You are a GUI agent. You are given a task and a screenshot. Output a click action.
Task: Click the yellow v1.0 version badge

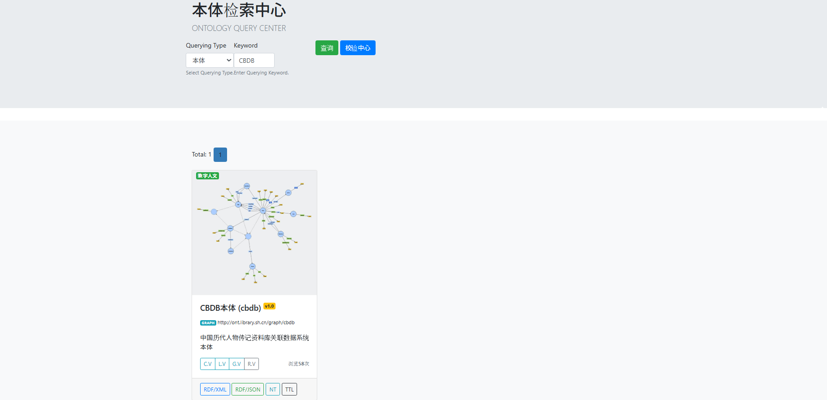(269, 306)
